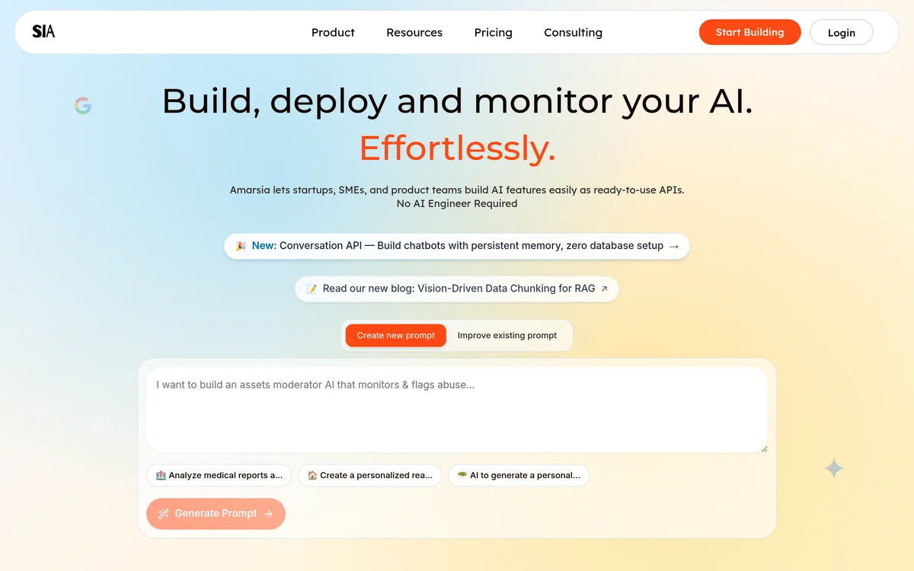Click the party popper icon in New banner
Viewport: 914px width, 571px height.
pyautogui.click(x=241, y=245)
